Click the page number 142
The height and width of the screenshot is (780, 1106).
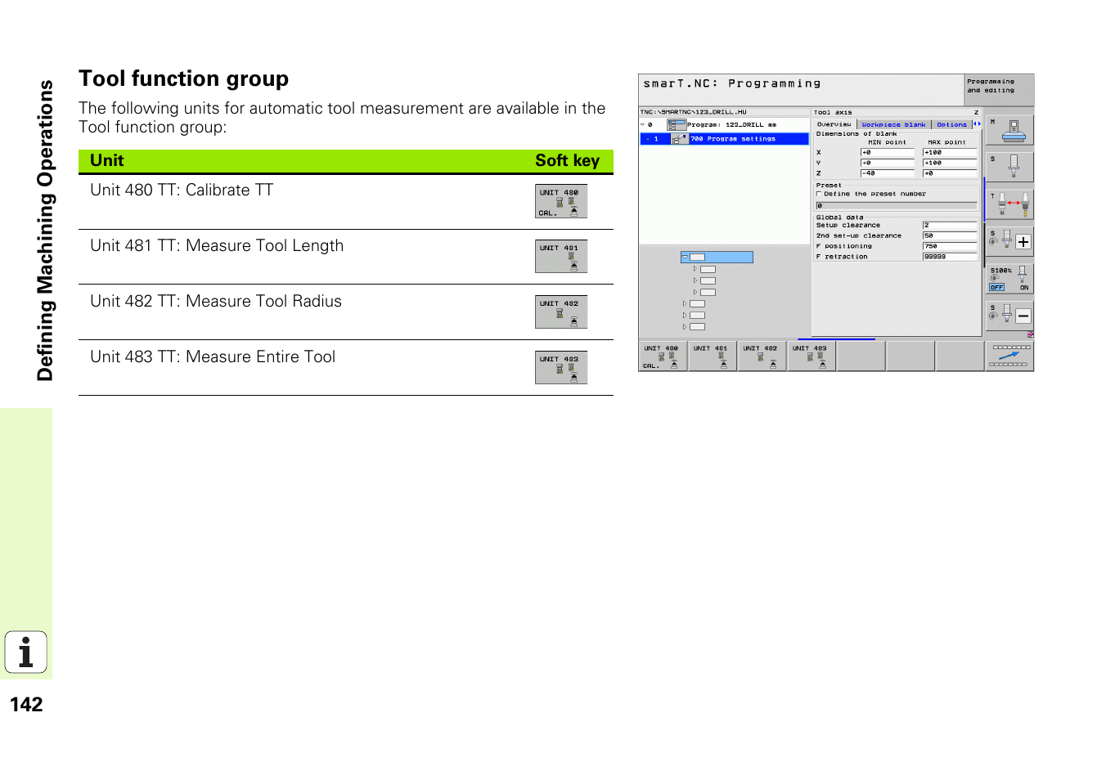(x=26, y=705)
